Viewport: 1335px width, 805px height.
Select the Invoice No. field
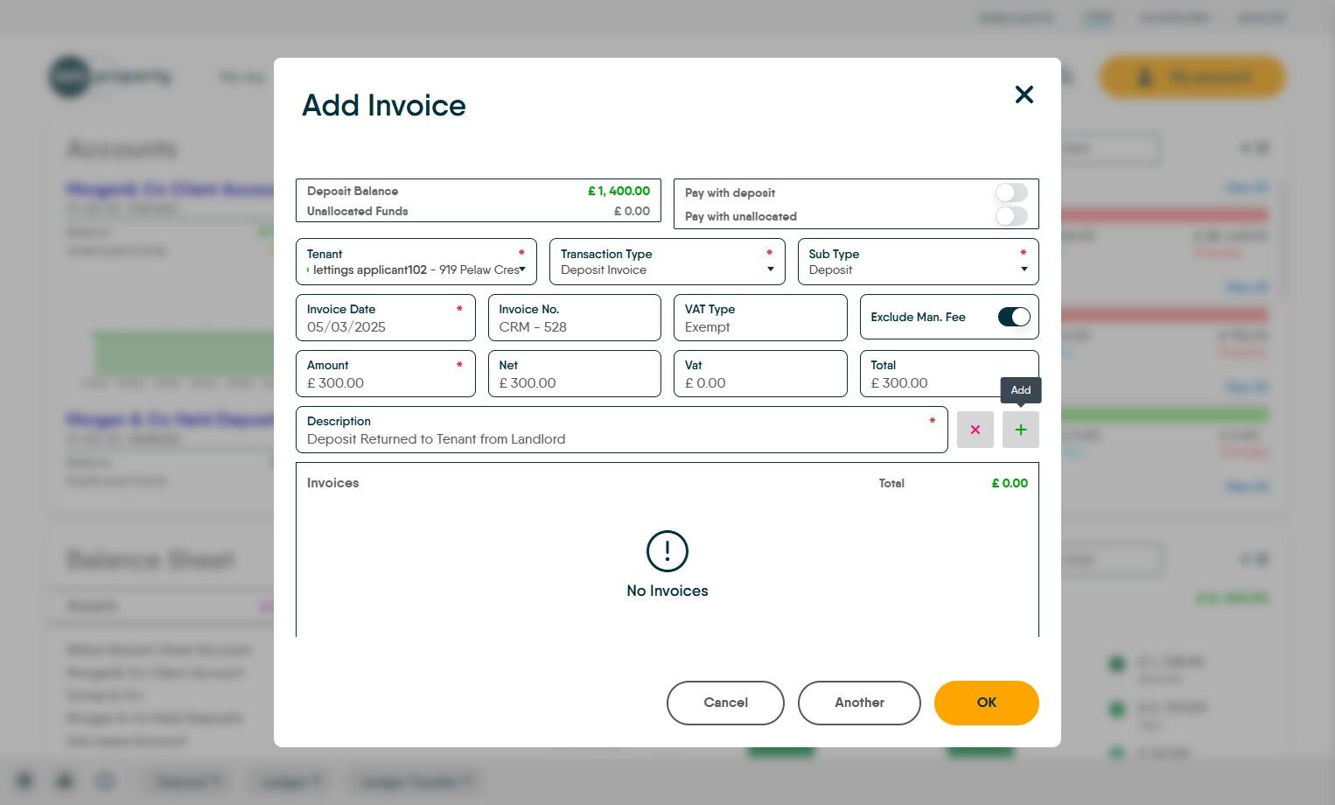575,318
